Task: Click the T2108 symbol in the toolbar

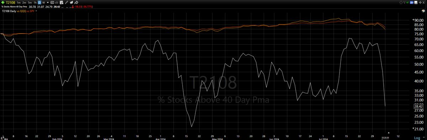Action: point(11,2)
